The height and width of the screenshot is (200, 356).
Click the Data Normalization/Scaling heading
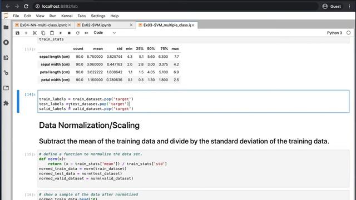89,126
